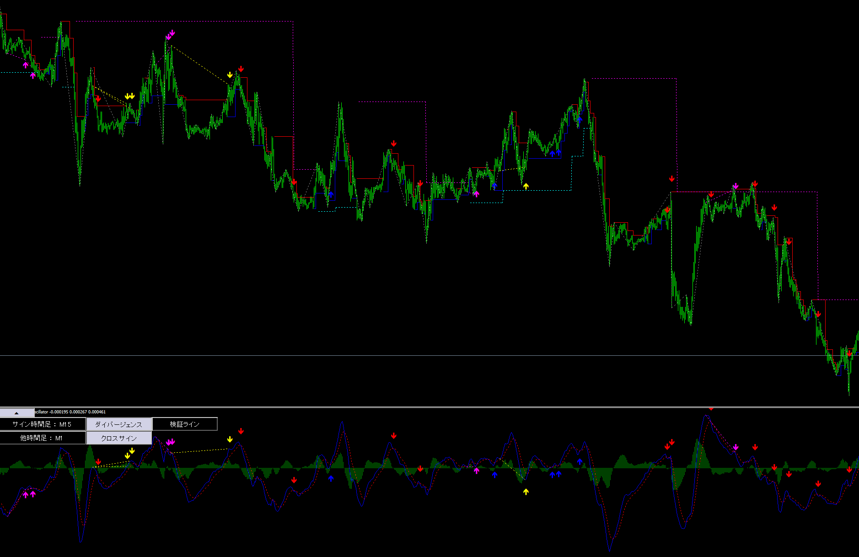Click the paired blue up arrows in the oscillator window
Viewport: 859px width, 557px height.
555,474
